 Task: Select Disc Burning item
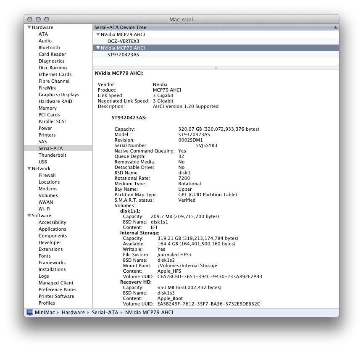tap(53, 68)
